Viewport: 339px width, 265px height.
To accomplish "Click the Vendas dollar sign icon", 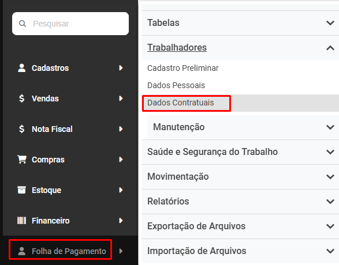I will (21, 99).
